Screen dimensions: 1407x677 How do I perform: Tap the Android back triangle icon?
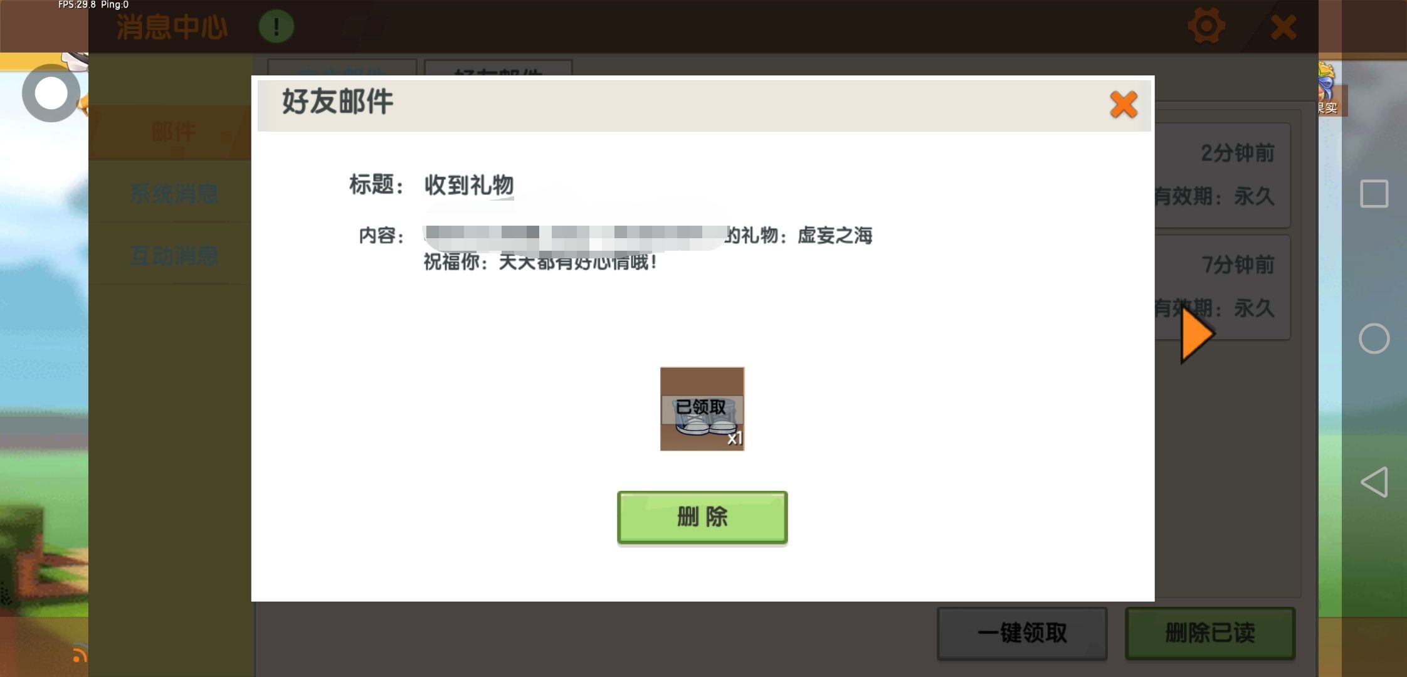[x=1373, y=482]
